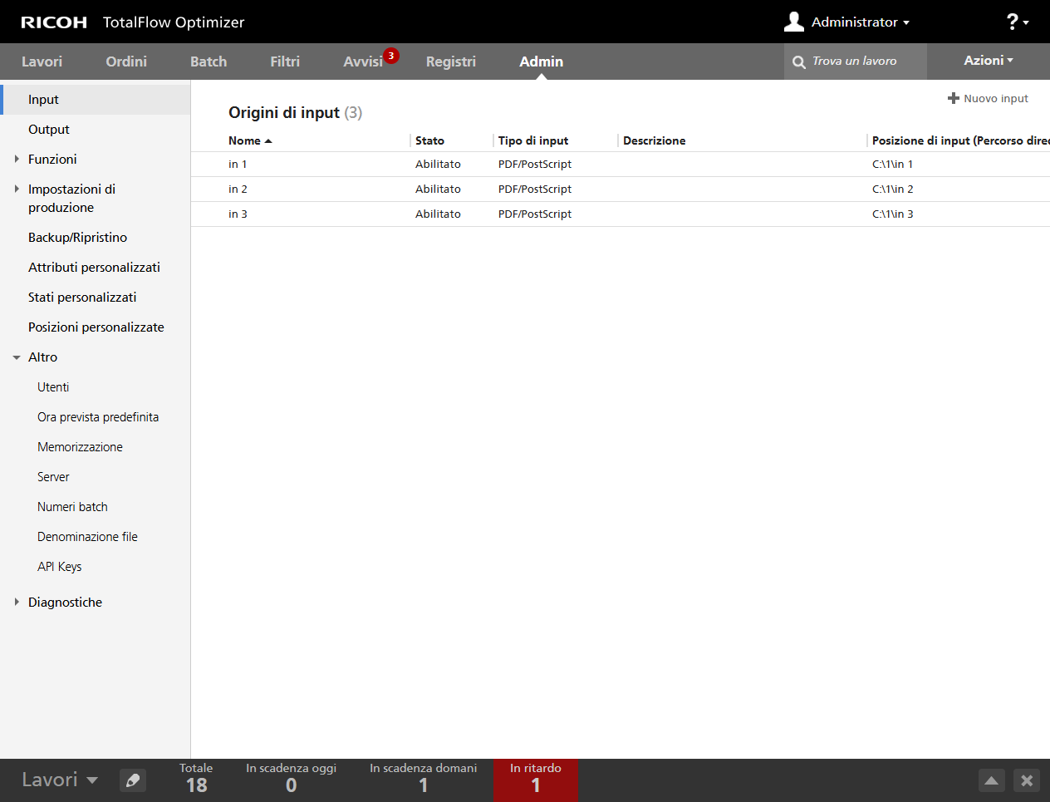
Task: Sort by the Nome column header
Action: point(245,140)
